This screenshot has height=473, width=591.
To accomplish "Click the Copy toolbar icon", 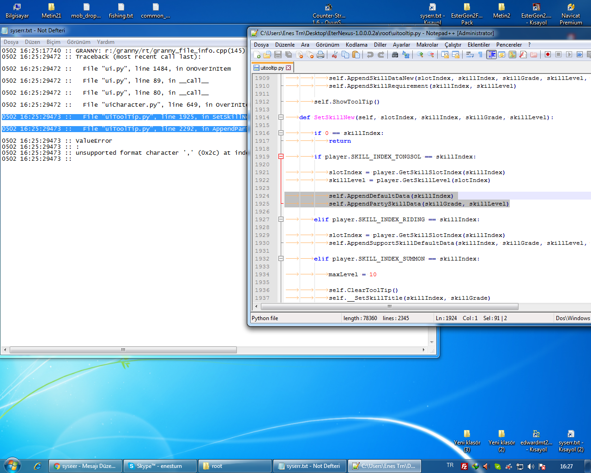I will (345, 55).
